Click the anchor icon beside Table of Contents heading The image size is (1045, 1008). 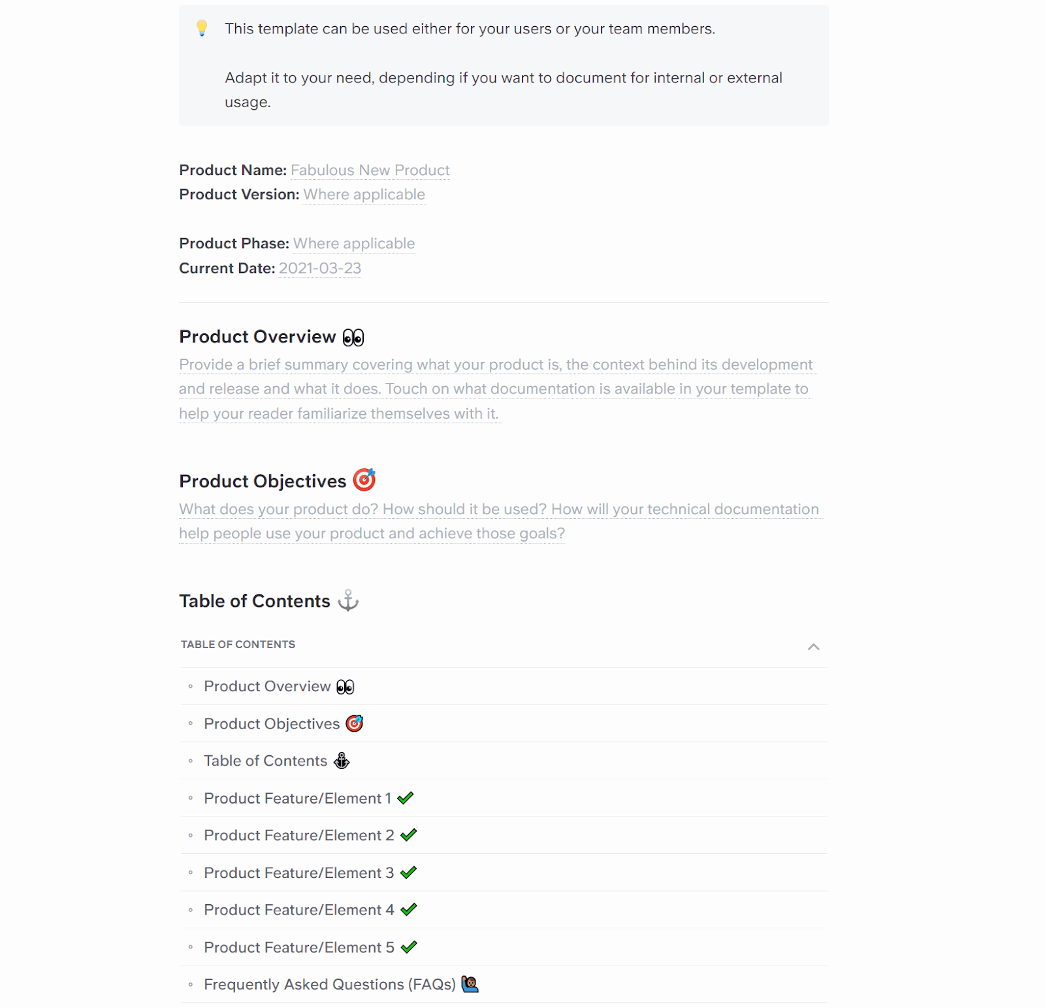pos(348,600)
